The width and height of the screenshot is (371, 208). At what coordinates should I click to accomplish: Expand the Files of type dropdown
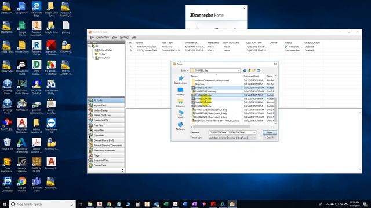(x=254, y=138)
